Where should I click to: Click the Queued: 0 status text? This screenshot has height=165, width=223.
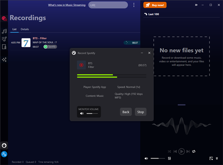point(31,162)
